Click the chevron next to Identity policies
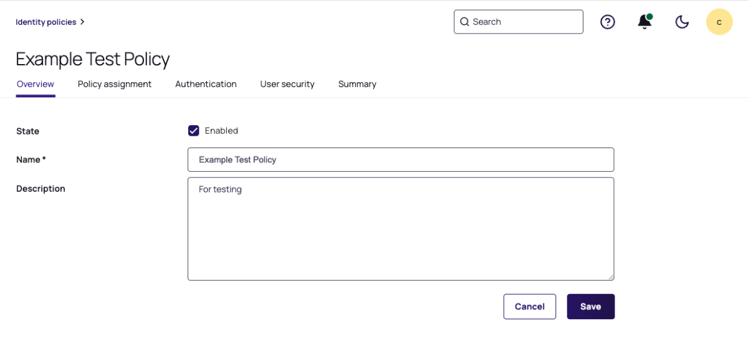Image resolution: width=748 pixels, height=361 pixels. [83, 22]
